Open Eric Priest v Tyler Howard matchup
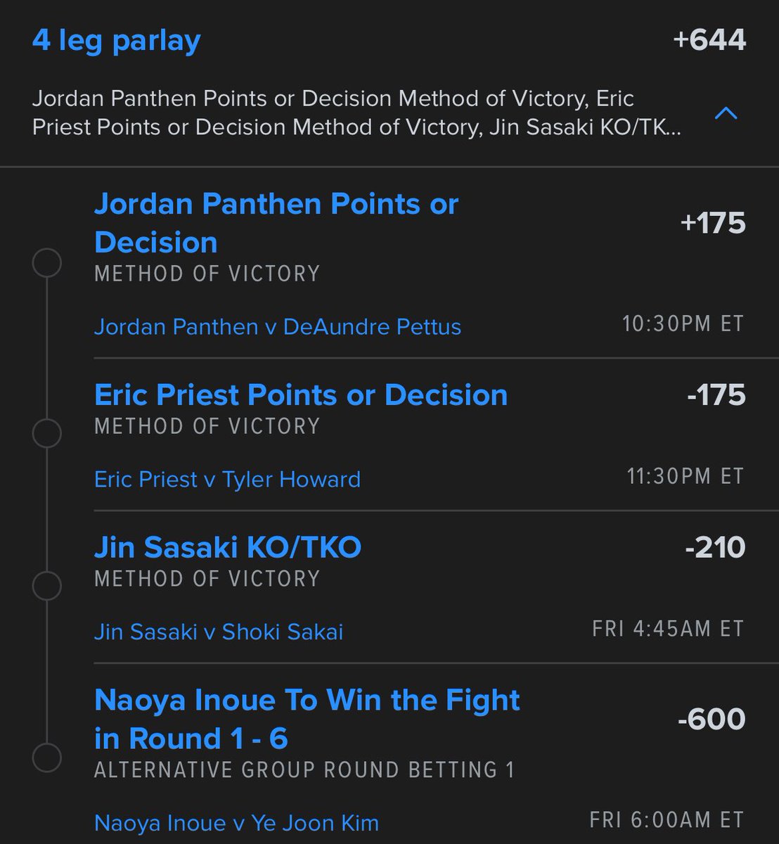The image size is (779, 844). 227,480
